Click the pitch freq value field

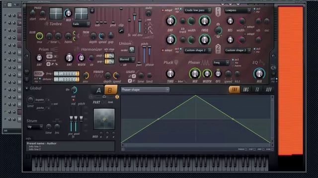[66, 74]
